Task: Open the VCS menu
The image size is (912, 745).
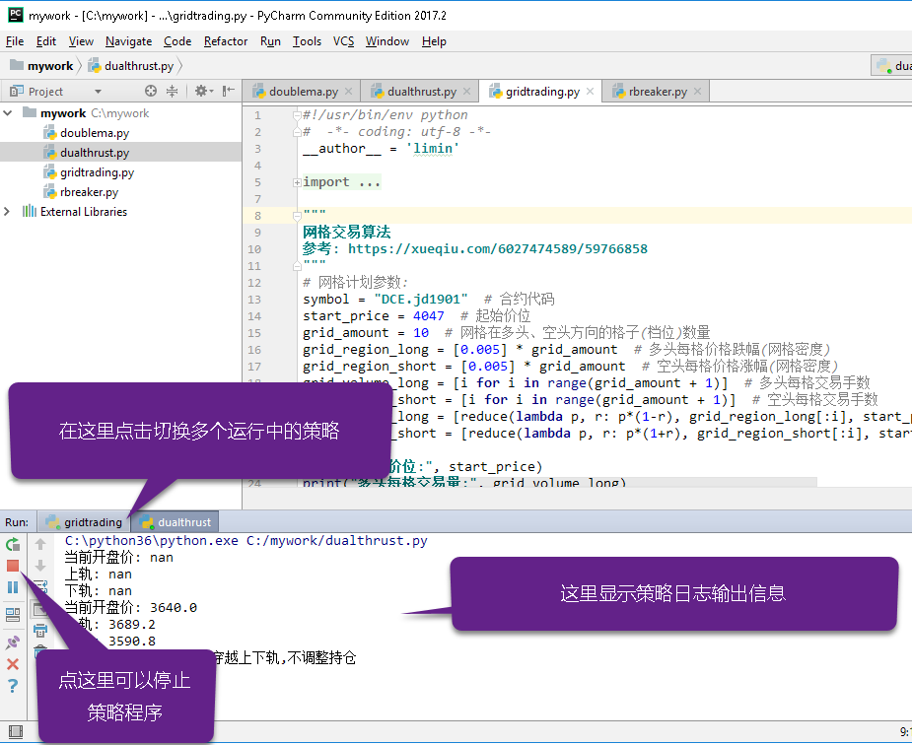Action: [x=343, y=41]
